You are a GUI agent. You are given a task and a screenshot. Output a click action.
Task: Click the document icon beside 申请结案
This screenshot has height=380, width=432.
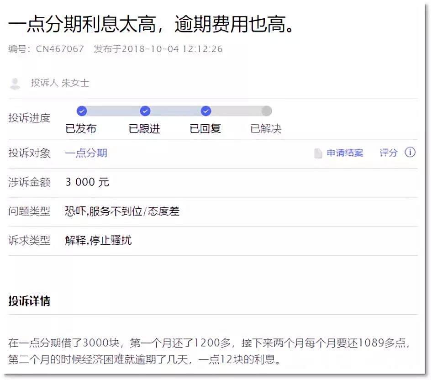[318, 153]
